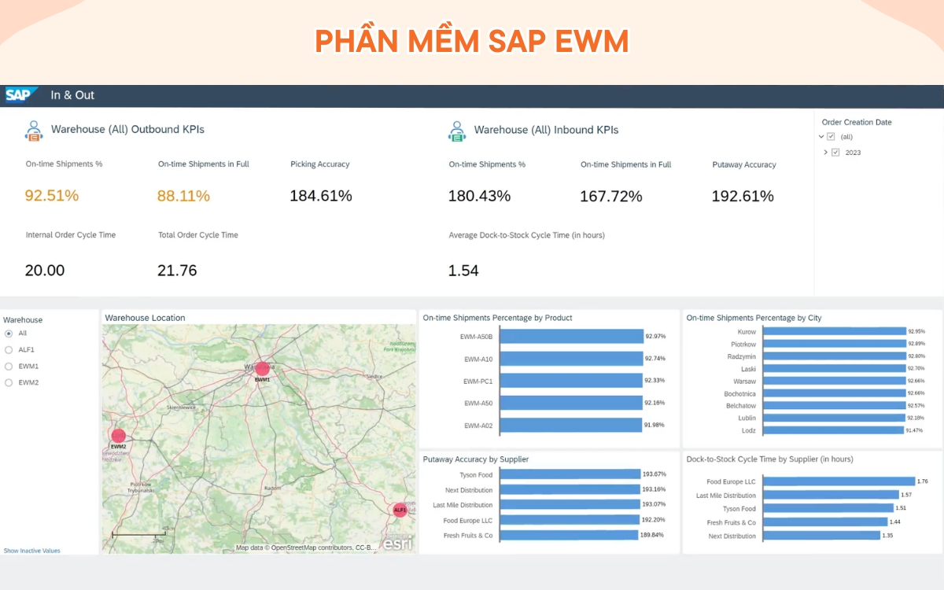
Task: Click Last Mile Distribution dock-to-stock bar
Action: click(x=831, y=496)
